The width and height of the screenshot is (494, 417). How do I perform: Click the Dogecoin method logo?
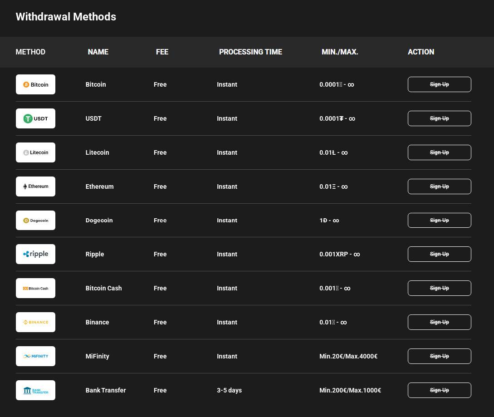coord(35,221)
